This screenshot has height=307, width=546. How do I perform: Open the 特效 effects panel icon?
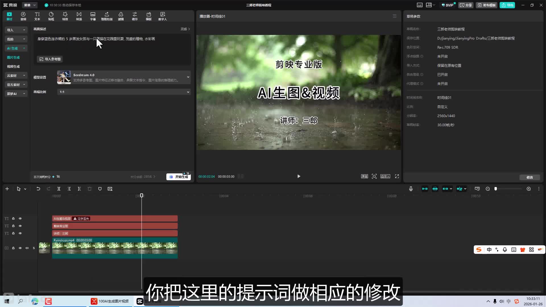(x=65, y=16)
